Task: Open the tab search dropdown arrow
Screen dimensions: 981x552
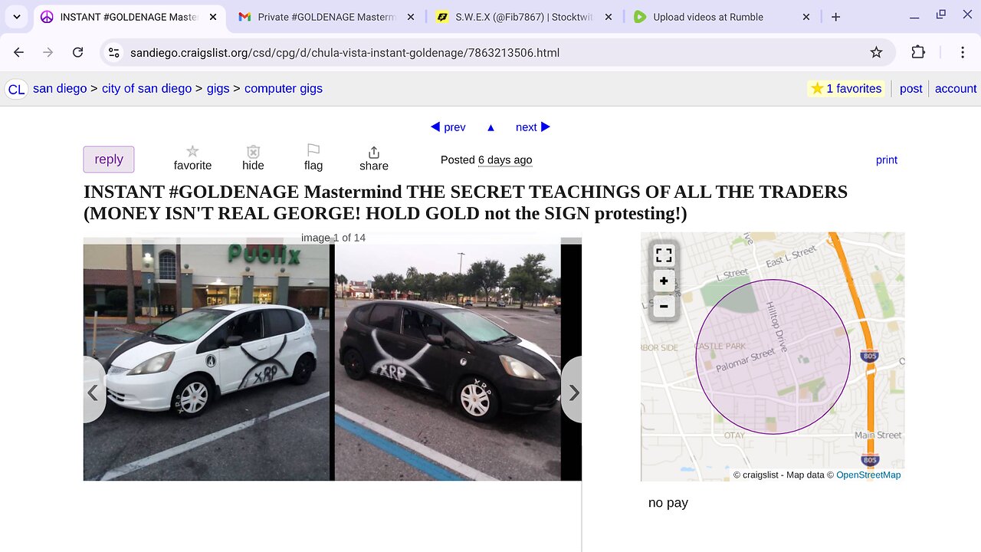Action: click(x=16, y=17)
